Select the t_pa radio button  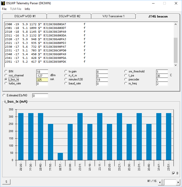click(126, 75)
